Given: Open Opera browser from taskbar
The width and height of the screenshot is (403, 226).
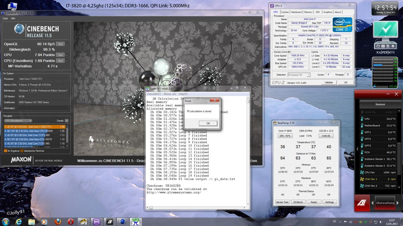Looking at the screenshot, I should coord(70,221).
